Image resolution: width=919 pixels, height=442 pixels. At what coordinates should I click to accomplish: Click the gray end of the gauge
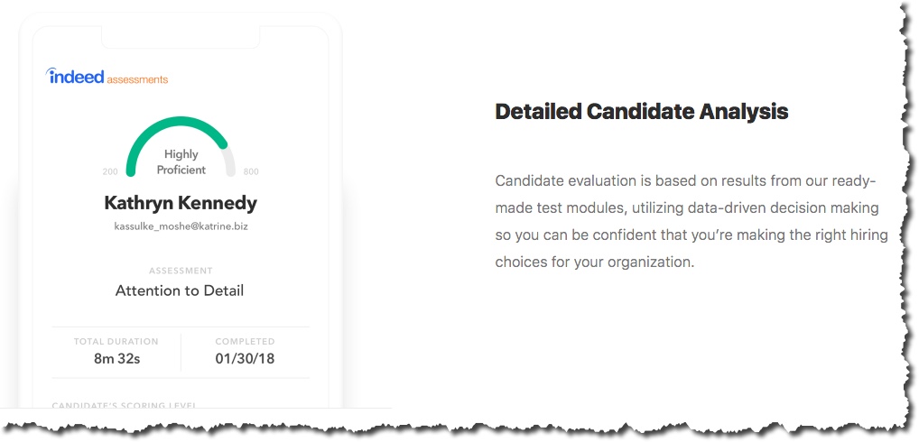[229, 162]
